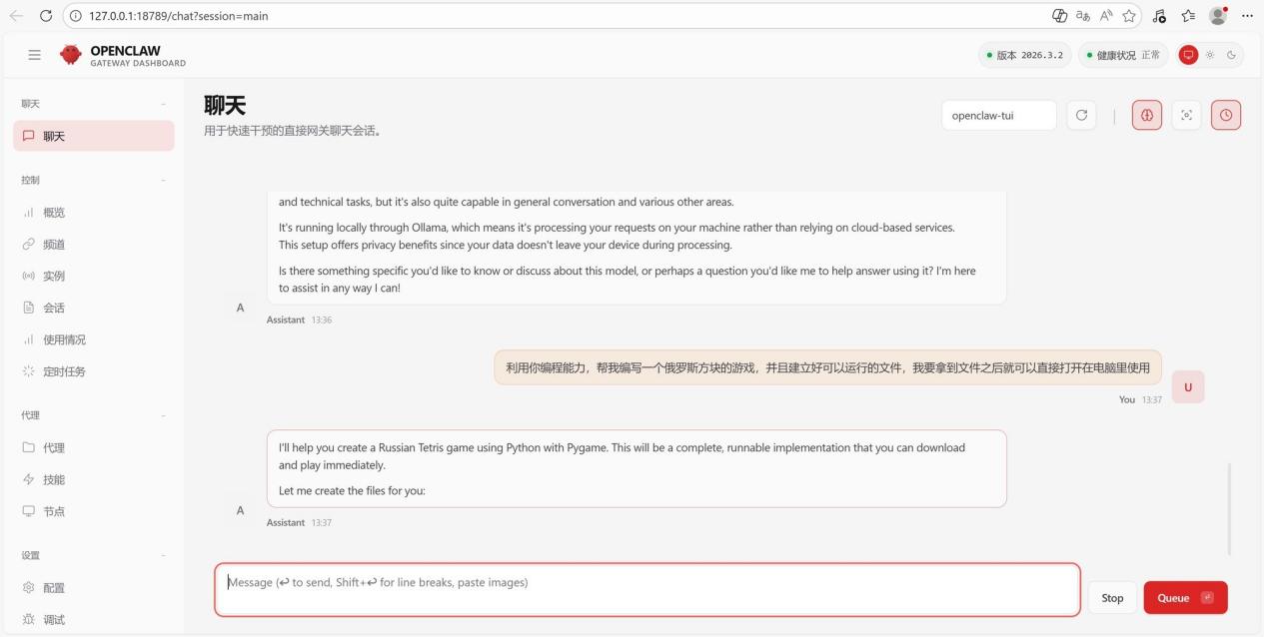
Task: Go to 频道 page in sidebar
Action: point(54,245)
